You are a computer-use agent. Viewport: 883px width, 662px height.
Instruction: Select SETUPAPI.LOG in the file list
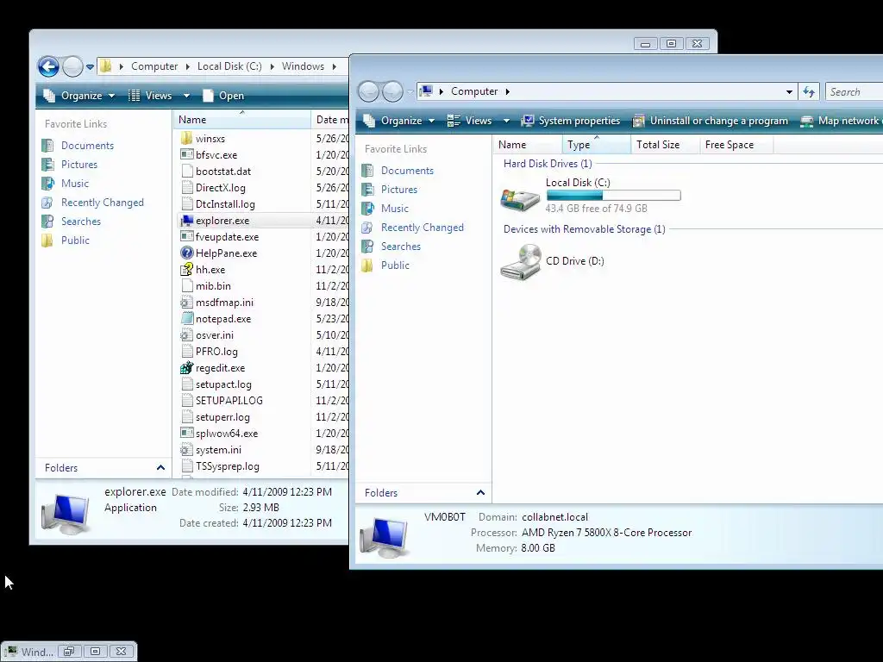coord(229,401)
